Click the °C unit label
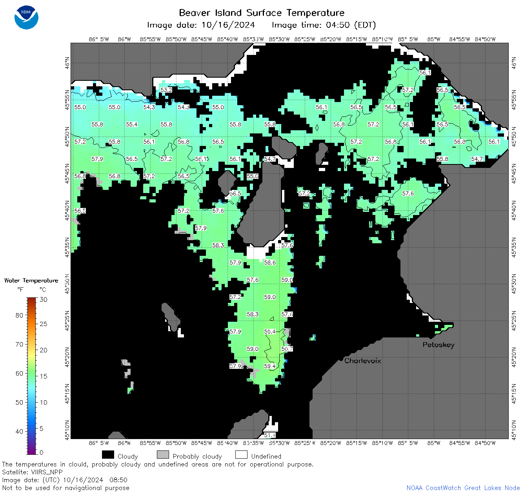Viewport: 524px width, 494px height. 43,290
